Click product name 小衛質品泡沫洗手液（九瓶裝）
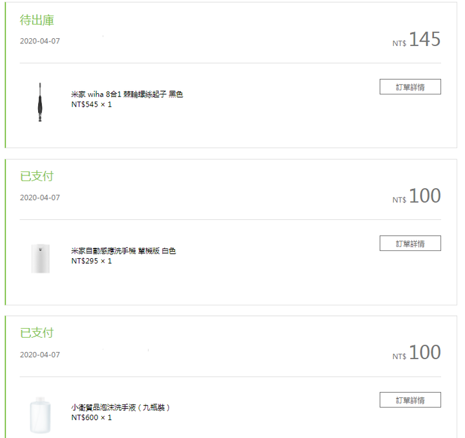 pos(121,408)
